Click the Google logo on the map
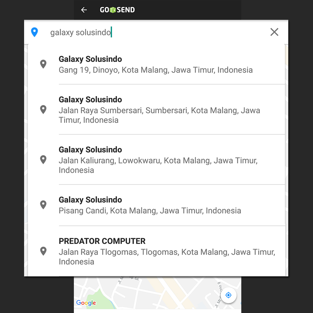 (x=86, y=303)
